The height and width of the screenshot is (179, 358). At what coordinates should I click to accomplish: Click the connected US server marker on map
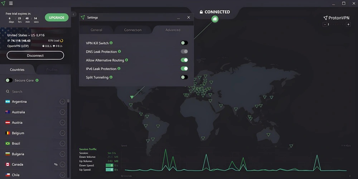(x=132, y=97)
